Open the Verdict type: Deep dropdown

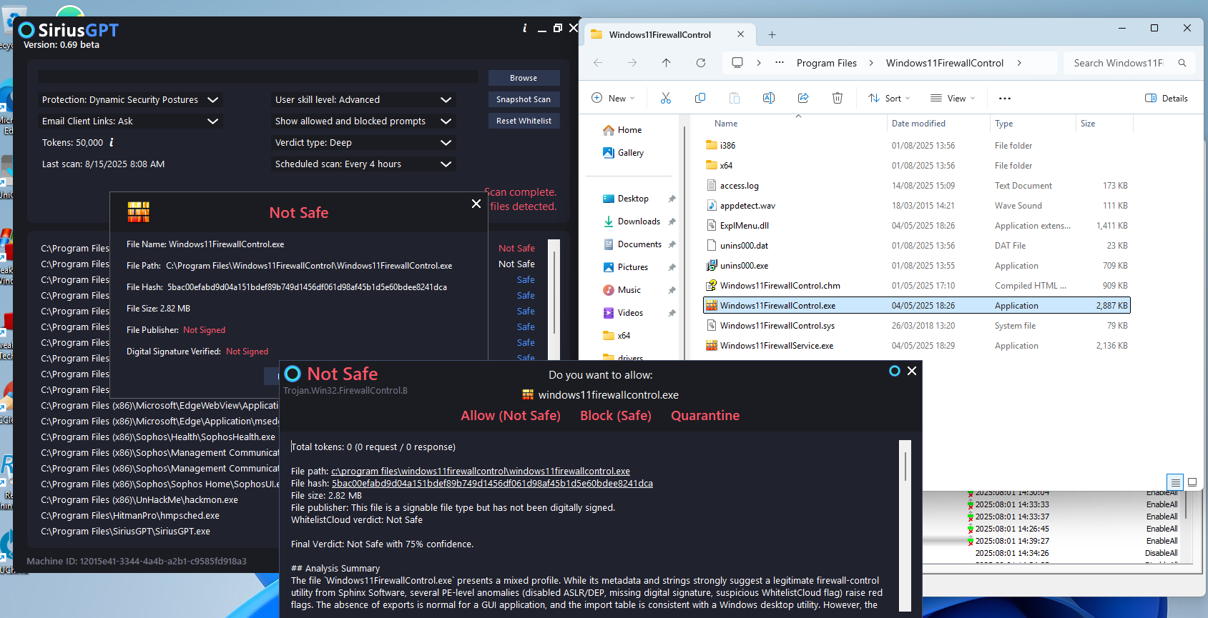pyautogui.click(x=363, y=143)
